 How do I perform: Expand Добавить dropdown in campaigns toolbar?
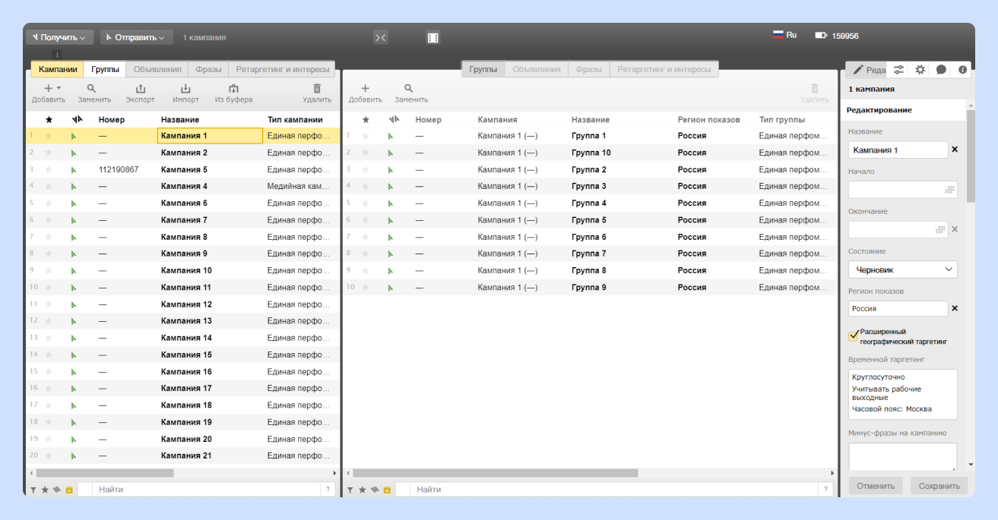(x=59, y=88)
